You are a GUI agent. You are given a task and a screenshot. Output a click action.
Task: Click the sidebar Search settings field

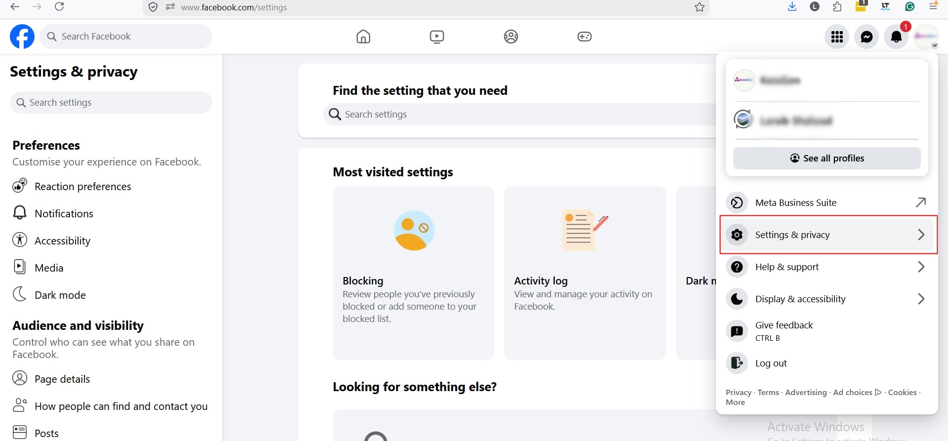click(111, 102)
